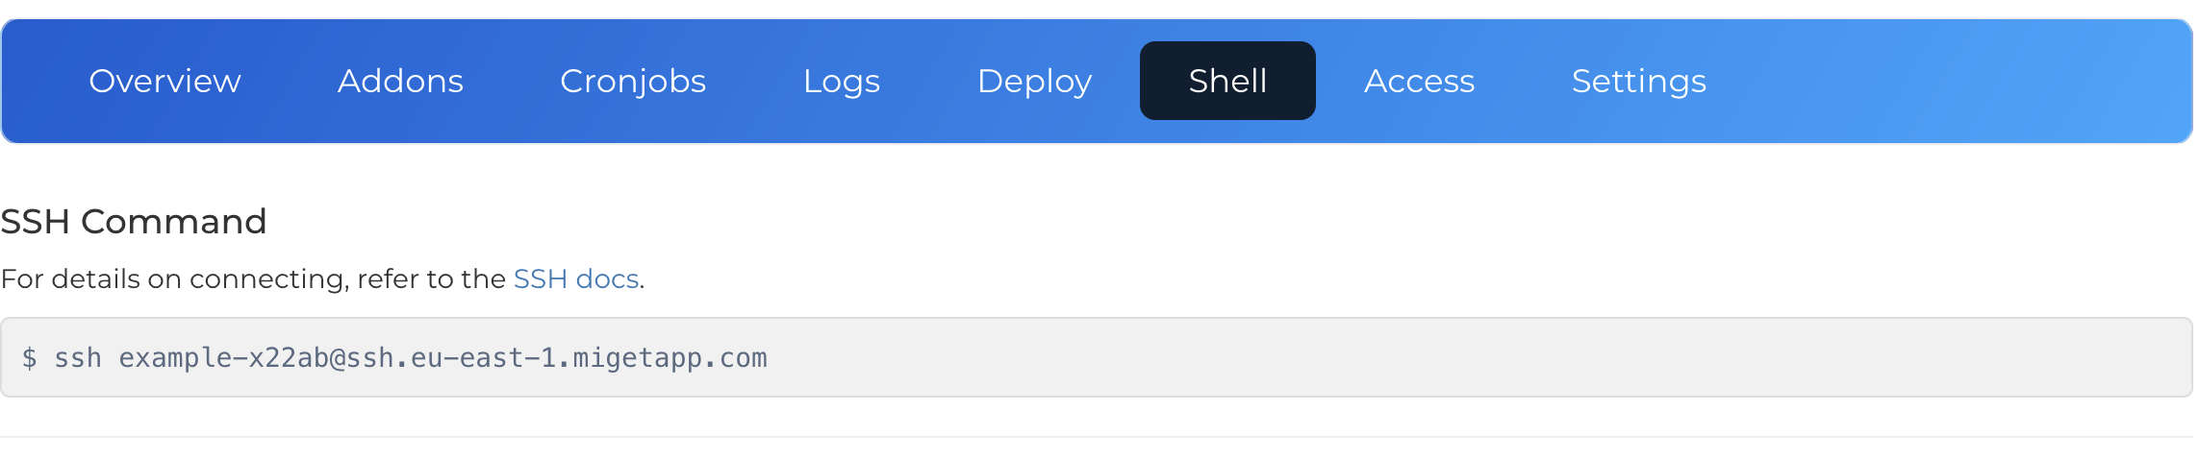Image resolution: width=2199 pixels, height=459 pixels.
Task: Switch to the Addons tab
Action: point(400,81)
